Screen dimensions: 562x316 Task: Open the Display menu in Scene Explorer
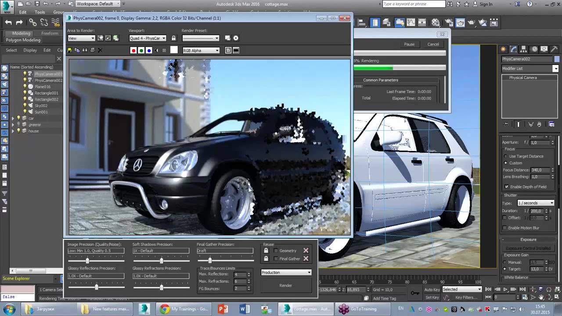click(30, 50)
